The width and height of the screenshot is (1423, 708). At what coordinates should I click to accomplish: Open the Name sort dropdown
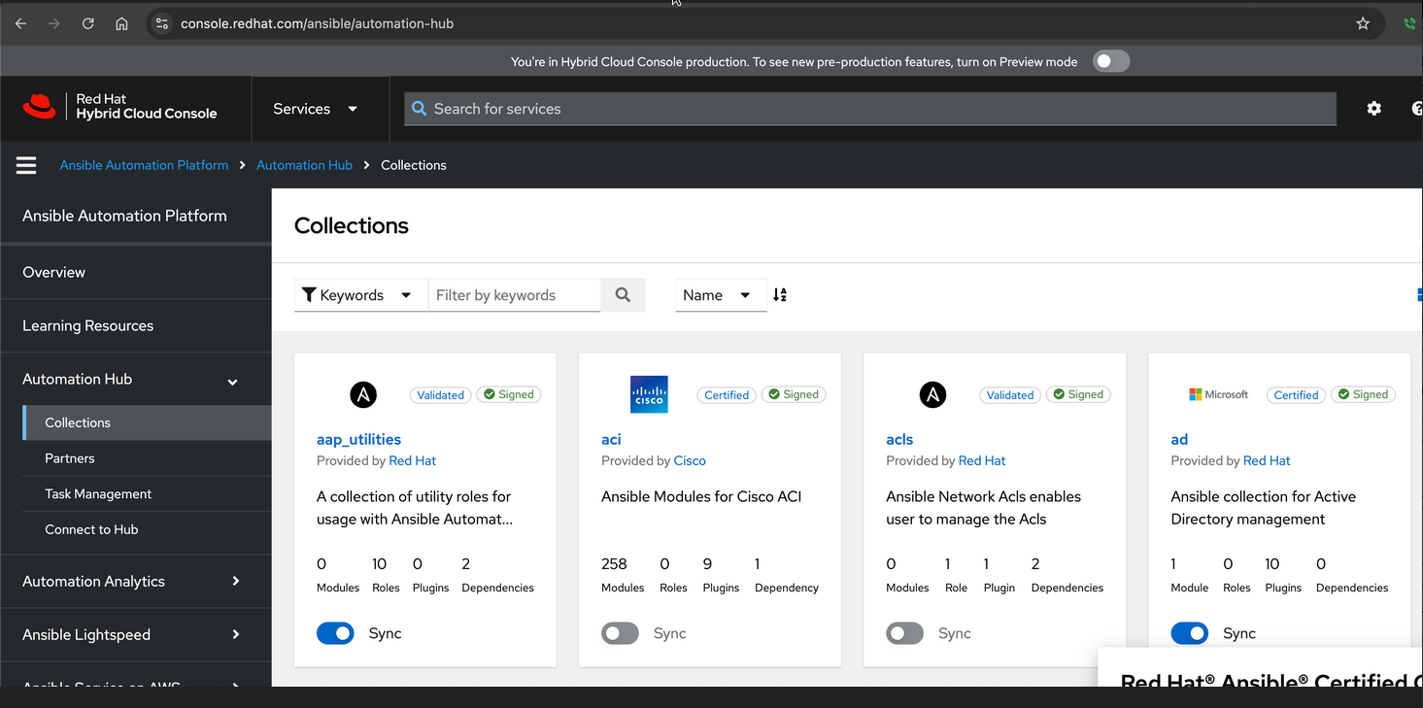pos(720,295)
